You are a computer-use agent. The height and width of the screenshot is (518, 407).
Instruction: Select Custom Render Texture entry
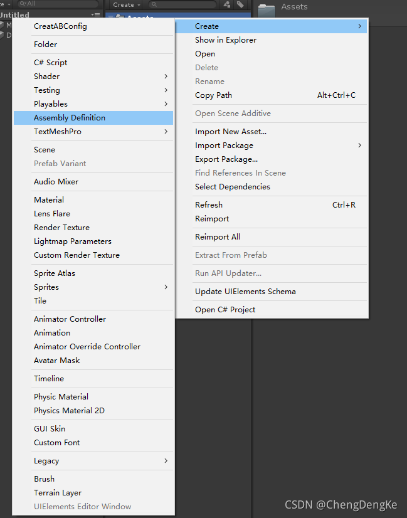click(93, 255)
